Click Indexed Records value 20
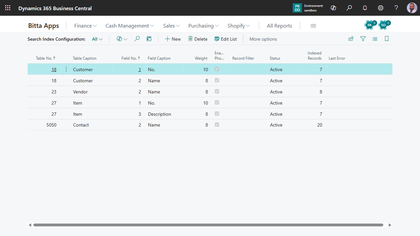Image resolution: width=420 pixels, height=236 pixels. coord(320,125)
